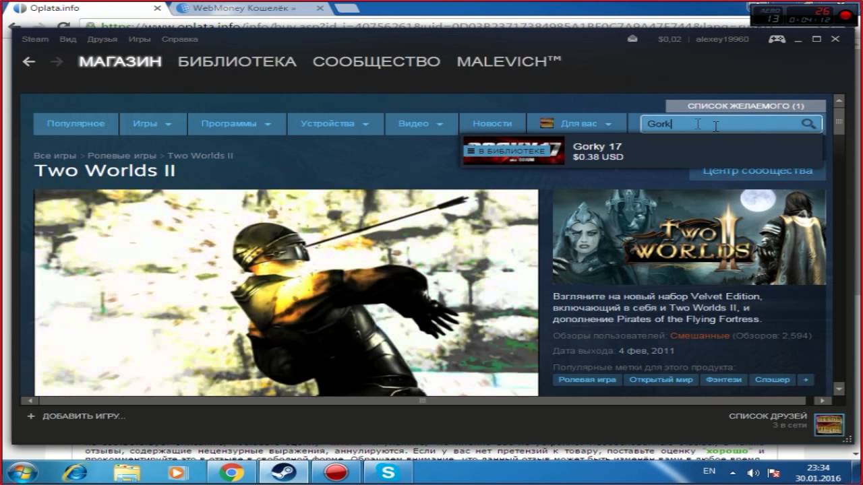The height and width of the screenshot is (485, 863).
Task: Open the Новости store tab
Action: pyautogui.click(x=492, y=124)
